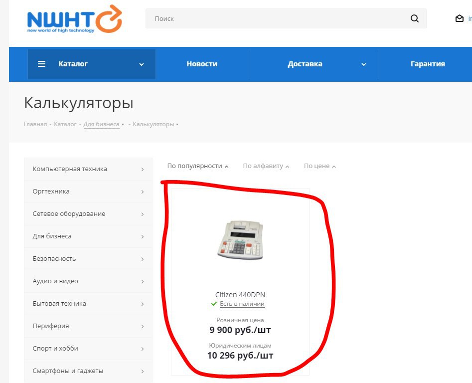This screenshot has width=472, height=383.
Task: Open the Гарантия menu item
Action: pos(428,64)
